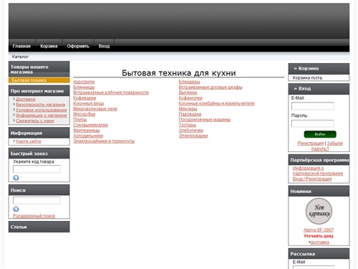Focus the Рассылка E-Mail field
358x269 pixels.
point(314,267)
